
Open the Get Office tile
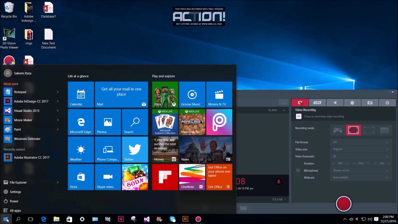tap(219, 177)
